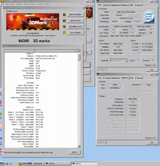
Task: Click the Intel Core 2 Duo logo
Action: coord(149,17)
